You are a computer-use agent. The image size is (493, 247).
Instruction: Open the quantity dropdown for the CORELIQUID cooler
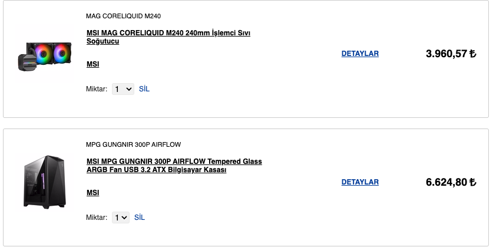point(123,89)
